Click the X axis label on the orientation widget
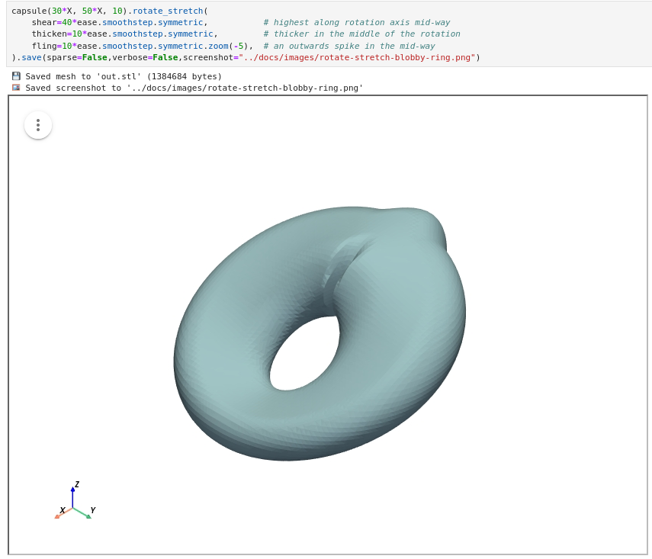Screen dimensions: 652x559 63,510
